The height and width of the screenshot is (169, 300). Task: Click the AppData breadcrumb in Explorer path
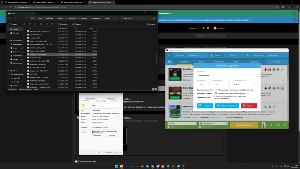click(x=49, y=18)
